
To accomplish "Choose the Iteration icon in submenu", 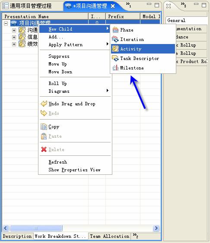I will [115, 39].
